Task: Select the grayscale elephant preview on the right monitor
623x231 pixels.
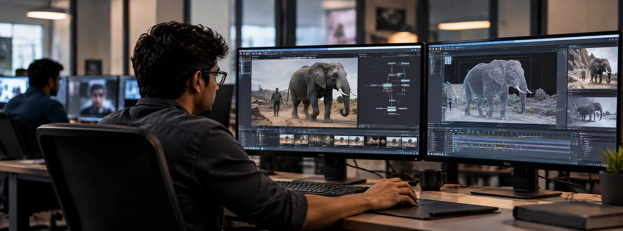Action: (592, 112)
